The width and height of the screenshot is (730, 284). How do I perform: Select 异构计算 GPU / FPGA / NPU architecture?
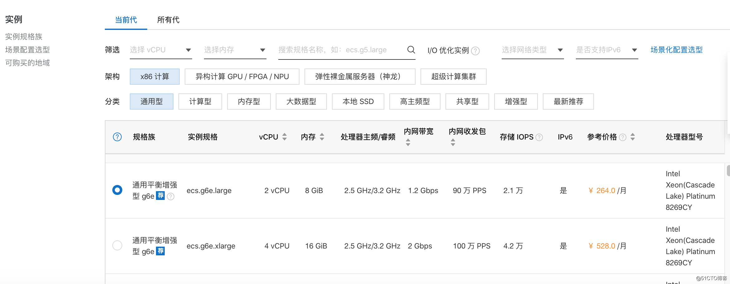pos(242,77)
